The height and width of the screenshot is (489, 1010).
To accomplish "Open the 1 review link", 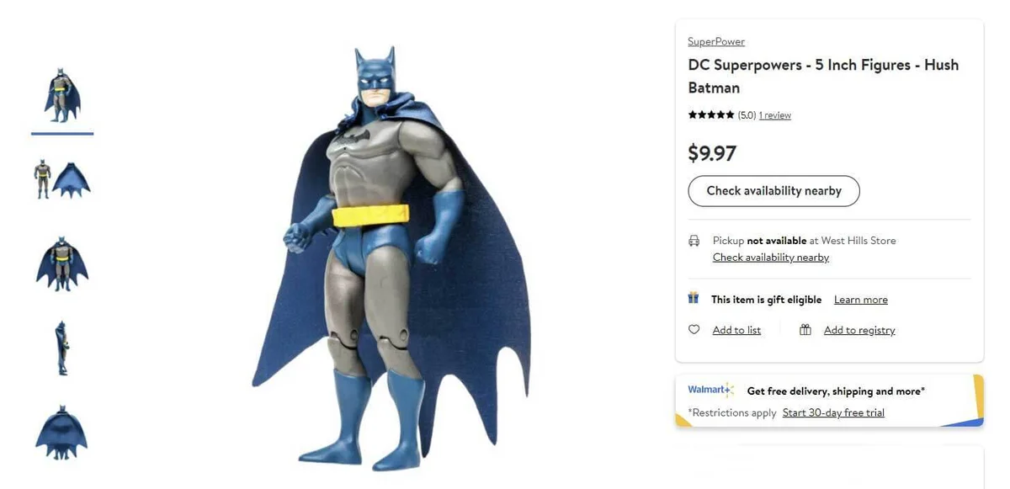I will pyautogui.click(x=774, y=115).
